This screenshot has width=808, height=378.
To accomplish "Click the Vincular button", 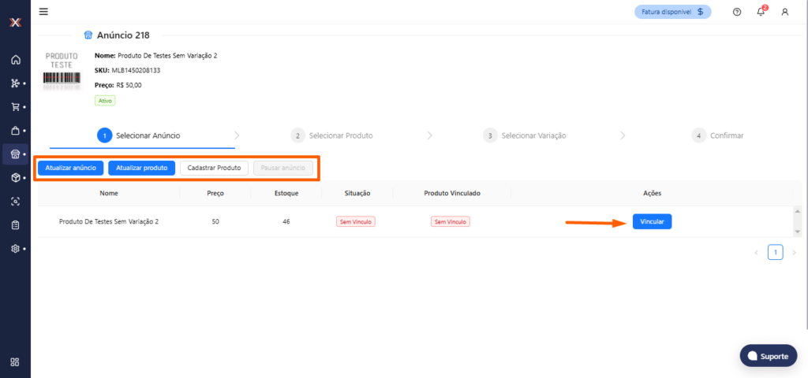I will tap(652, 222).
